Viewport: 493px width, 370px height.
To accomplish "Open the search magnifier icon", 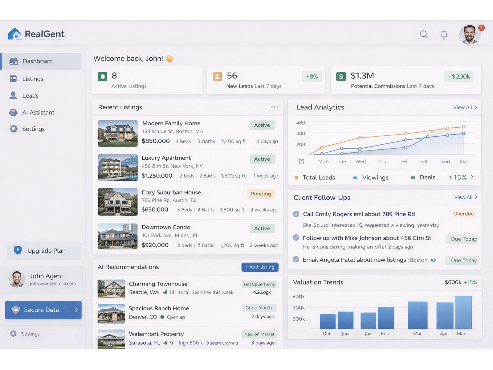I will (424, 34).
